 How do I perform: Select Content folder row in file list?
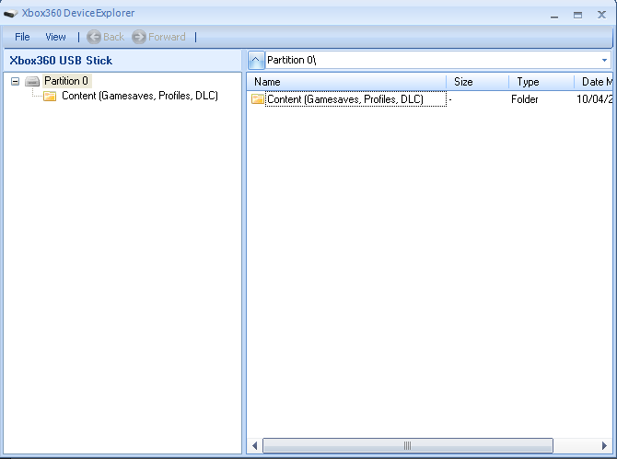click(430, 99)
